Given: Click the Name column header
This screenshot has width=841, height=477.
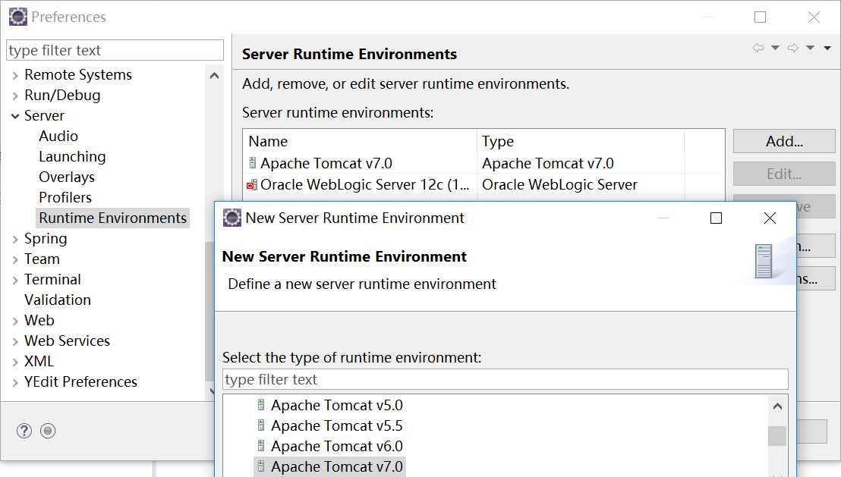Looking at the screenshot, I should pos(360,142).
